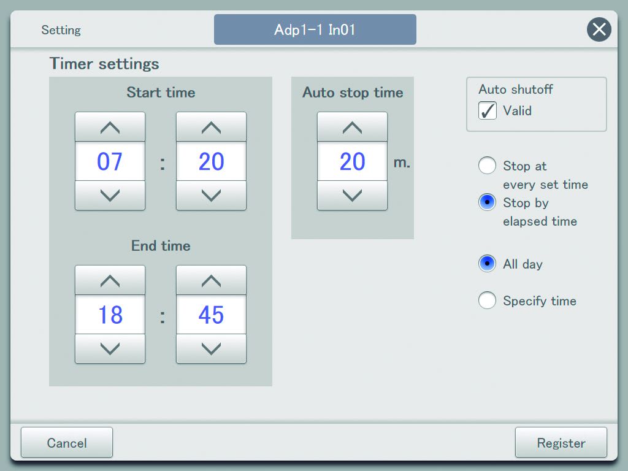The image size is (628, 471).
Task: Decrease the Start time hour value
Action: pos(110,196)
